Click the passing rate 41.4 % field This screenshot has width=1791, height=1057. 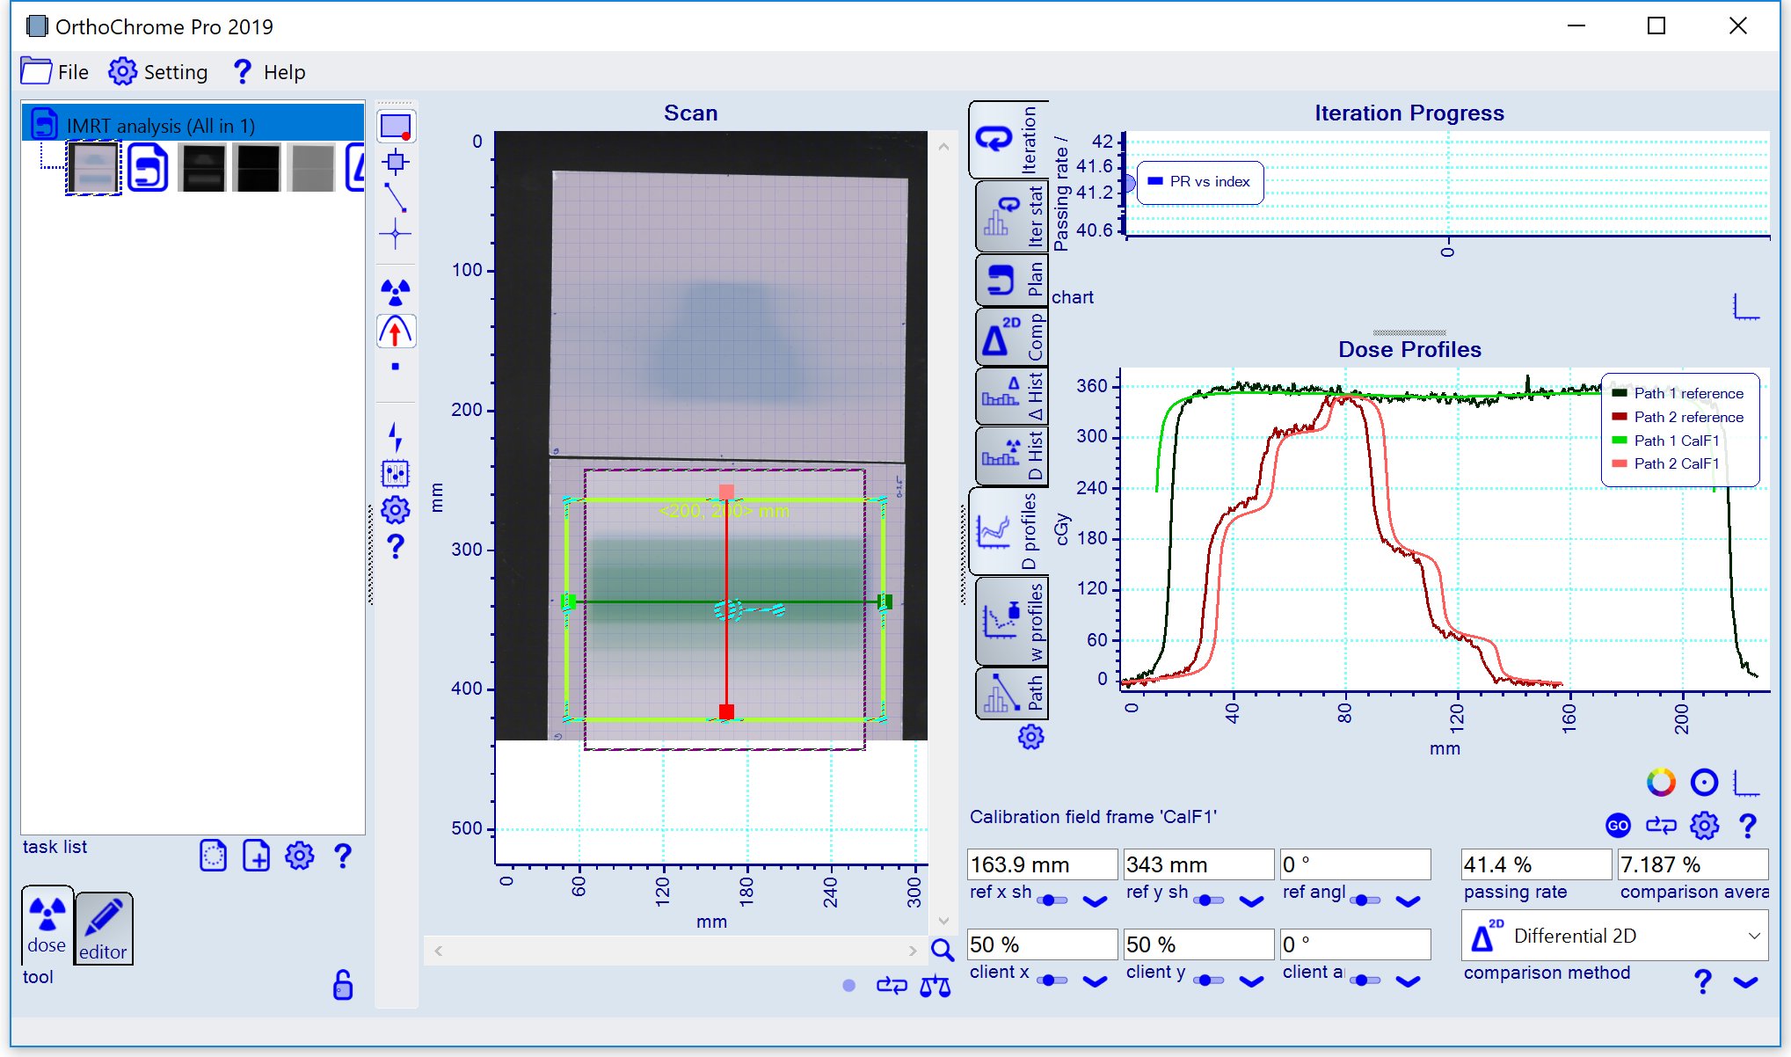(1534, 864)
